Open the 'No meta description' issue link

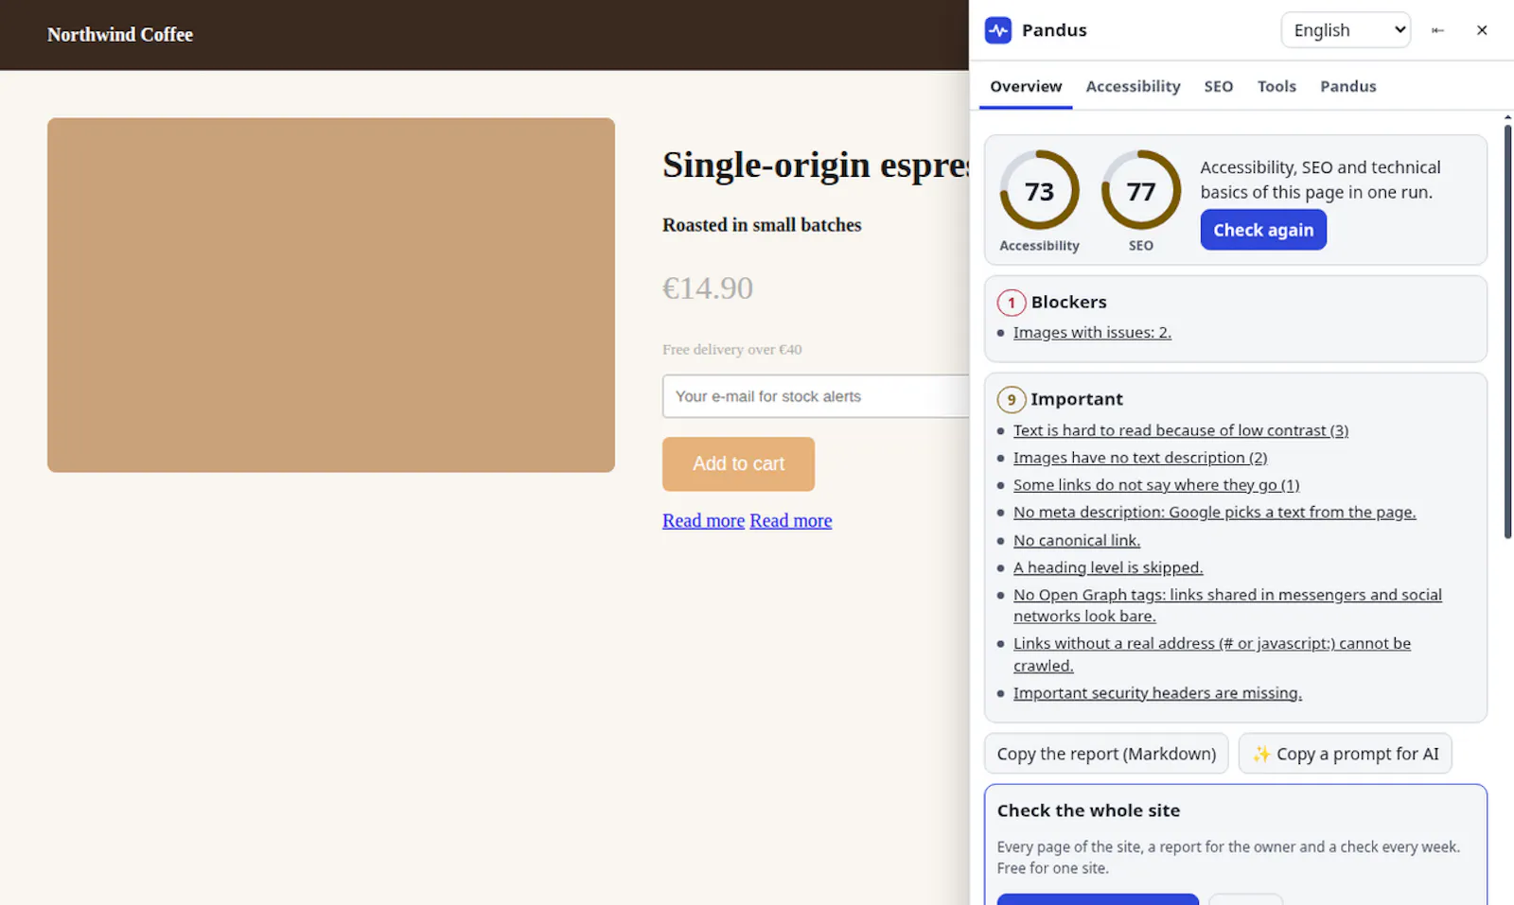tap(1215, 513)
